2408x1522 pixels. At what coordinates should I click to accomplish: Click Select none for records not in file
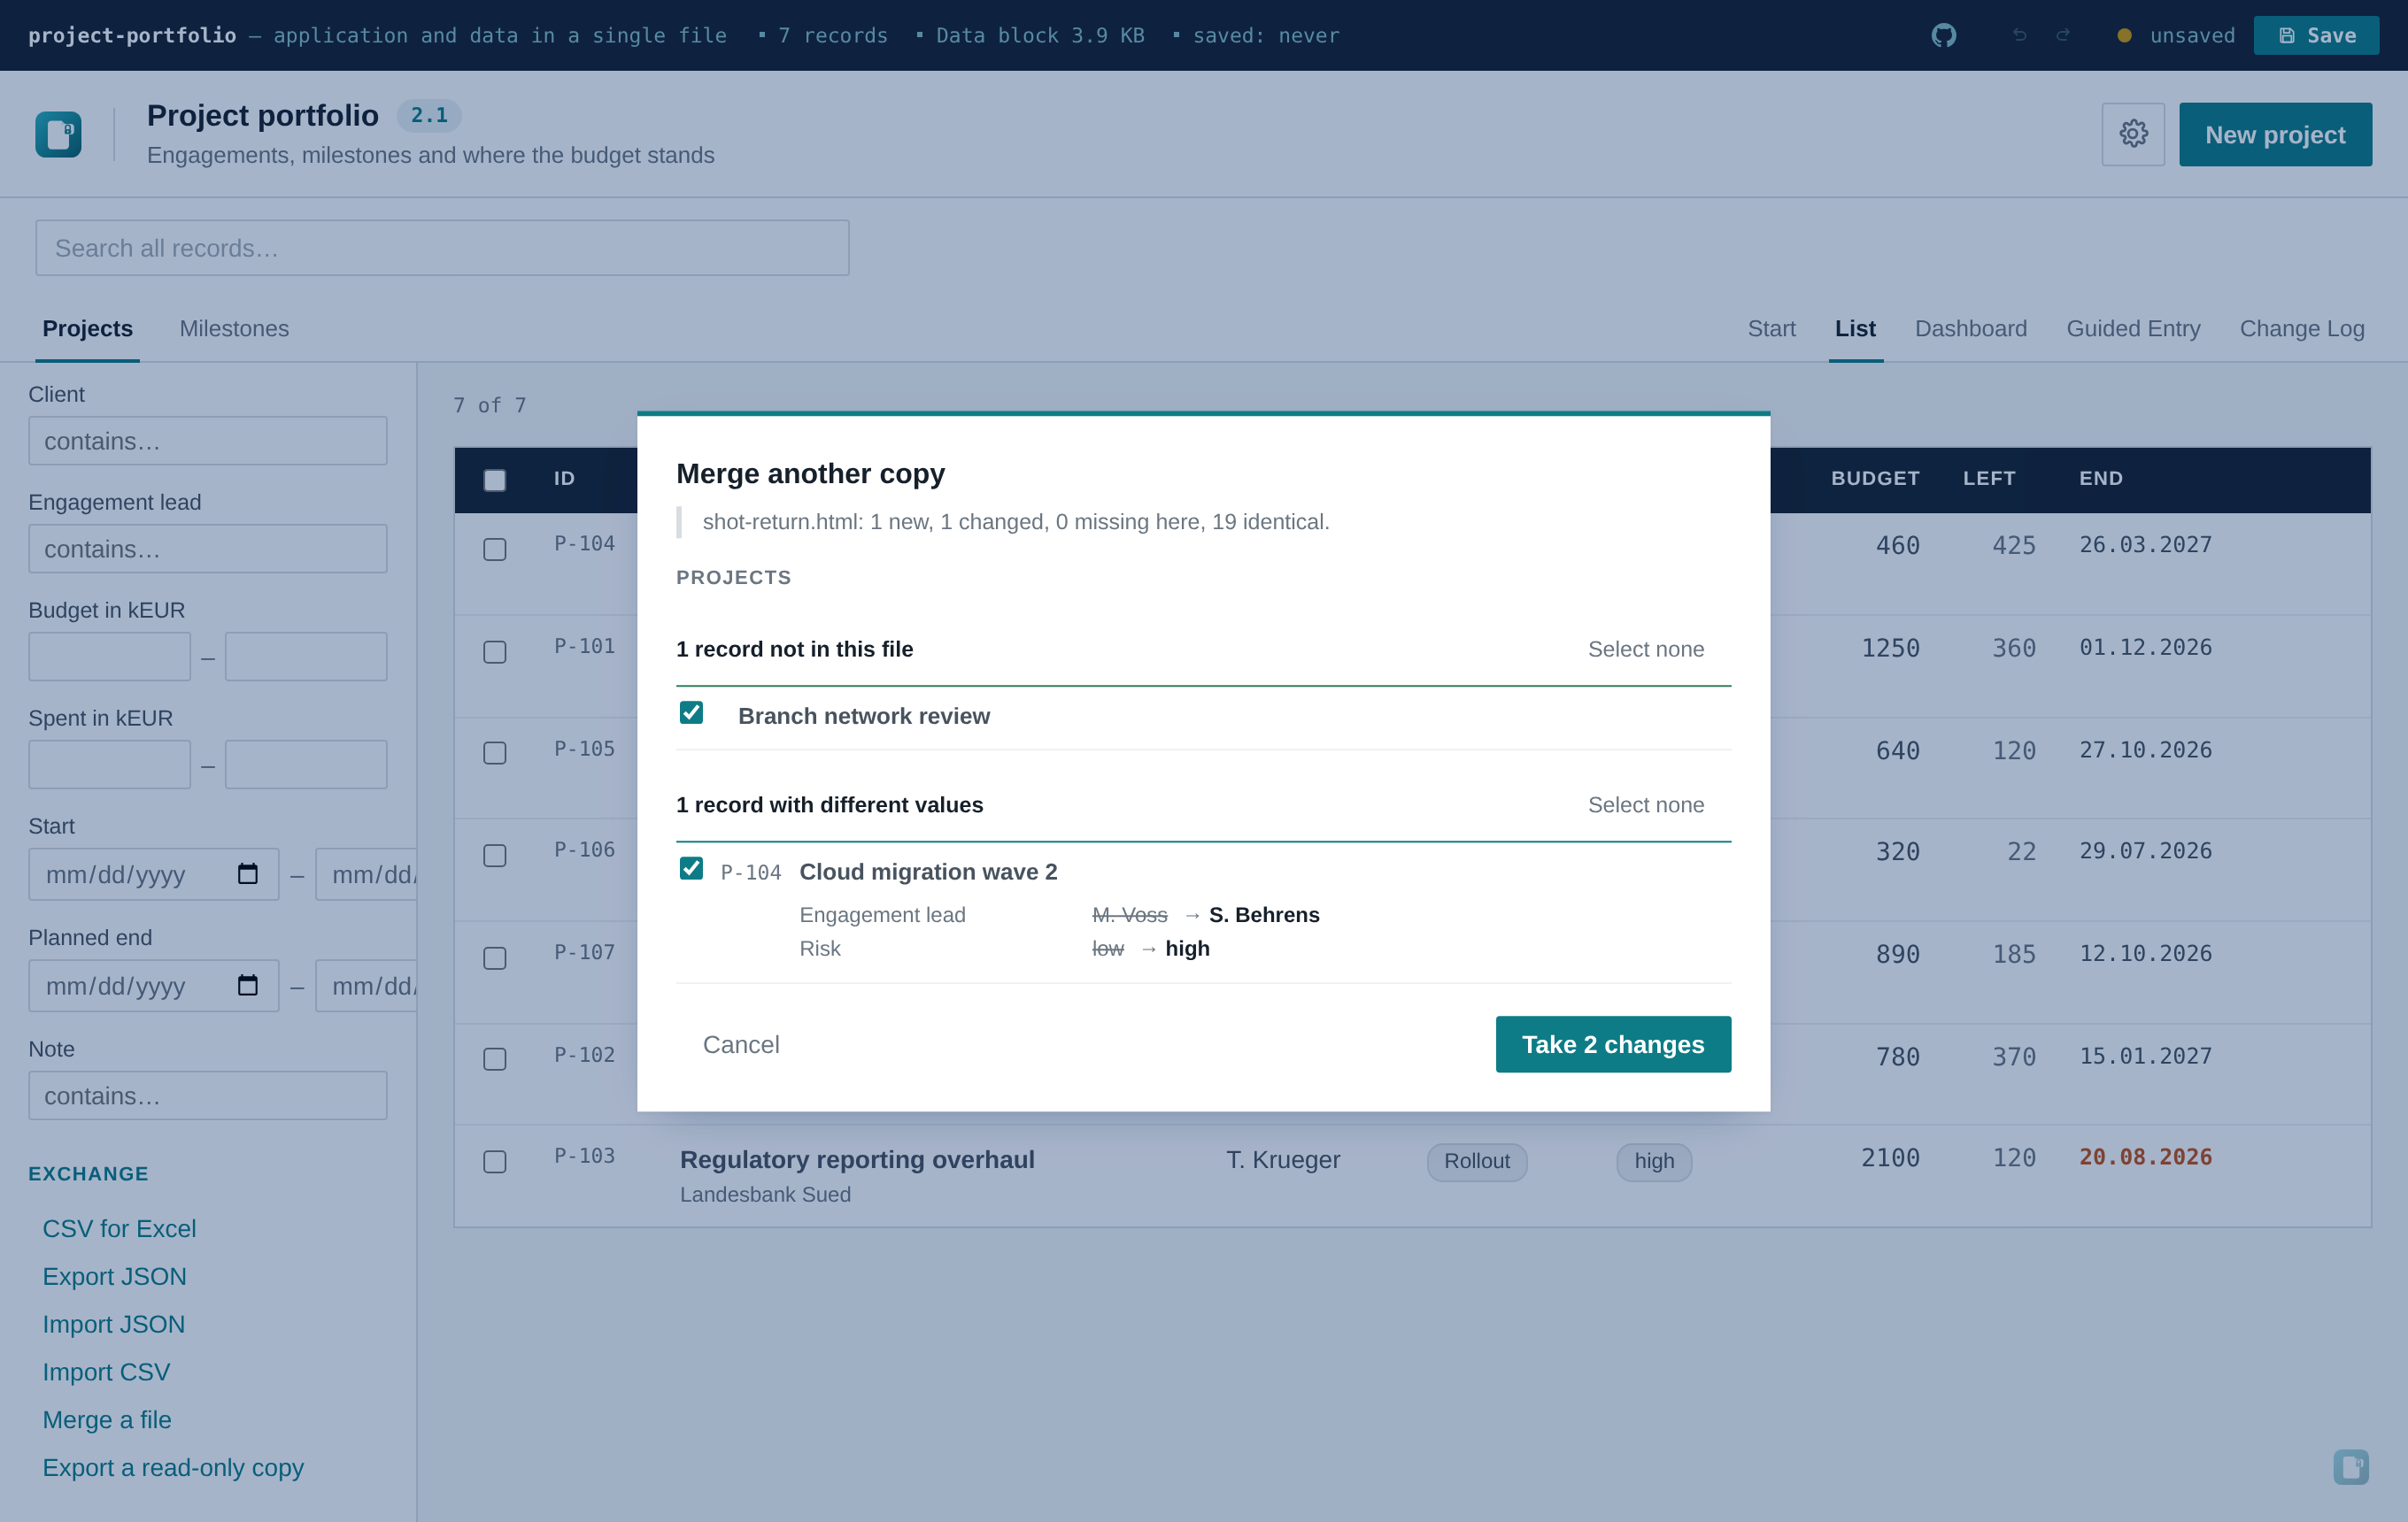pos(1645,650)
